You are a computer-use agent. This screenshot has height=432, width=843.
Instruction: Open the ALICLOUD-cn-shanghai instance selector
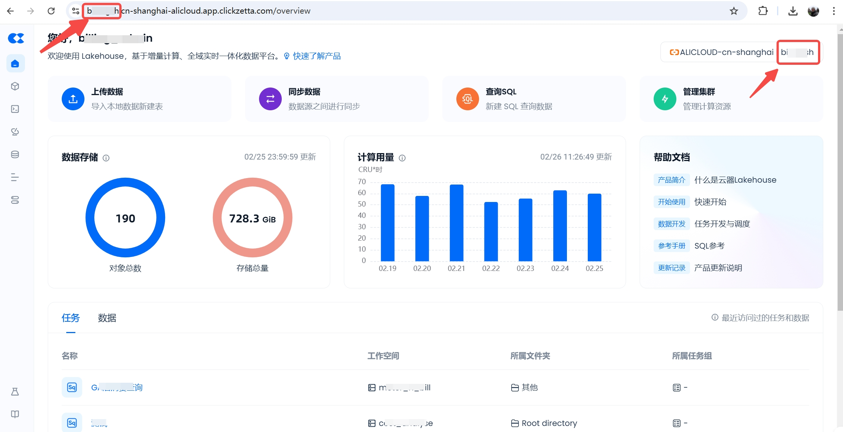(721, 52)
